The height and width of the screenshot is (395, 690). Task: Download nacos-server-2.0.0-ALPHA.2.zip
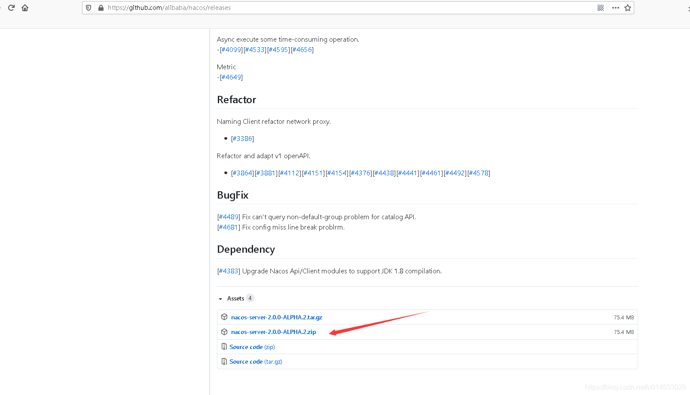click(274, 332)
